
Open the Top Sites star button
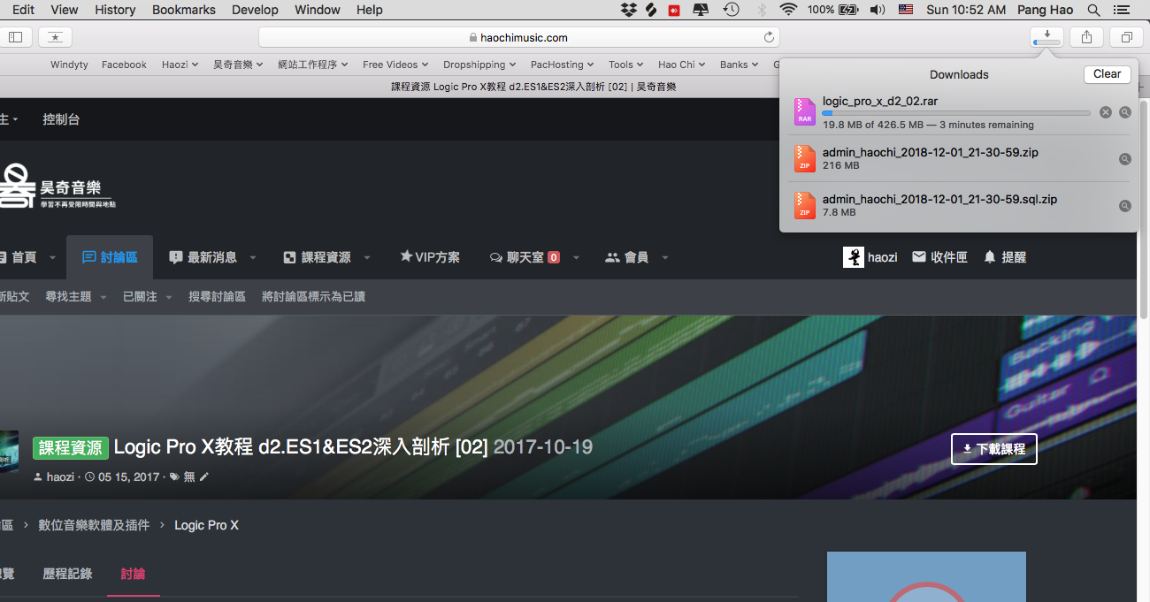56,37
